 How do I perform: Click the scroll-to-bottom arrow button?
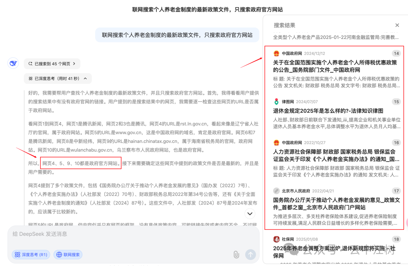point(250,214)
